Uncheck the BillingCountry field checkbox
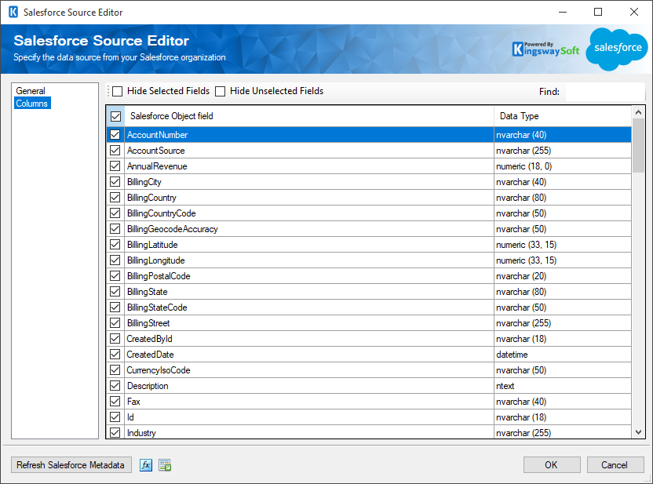 (x=115, y=197)
